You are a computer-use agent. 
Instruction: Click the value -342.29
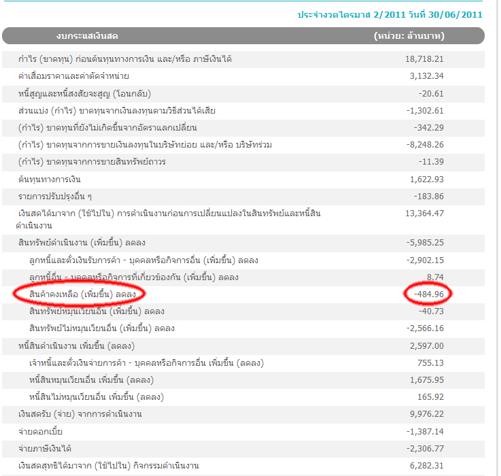tap(429, 128)
